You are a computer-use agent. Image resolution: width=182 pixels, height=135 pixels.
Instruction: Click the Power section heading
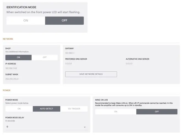(x=7, y=90)
